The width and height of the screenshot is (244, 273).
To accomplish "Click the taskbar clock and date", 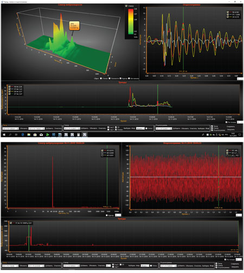I will (x=233, y=135).
